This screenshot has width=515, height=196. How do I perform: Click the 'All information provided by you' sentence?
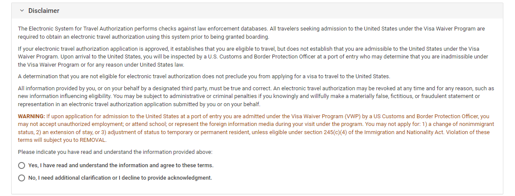[x=145, y=89]
